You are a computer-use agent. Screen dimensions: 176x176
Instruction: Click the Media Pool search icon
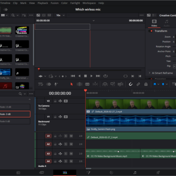tap(13, 15)
